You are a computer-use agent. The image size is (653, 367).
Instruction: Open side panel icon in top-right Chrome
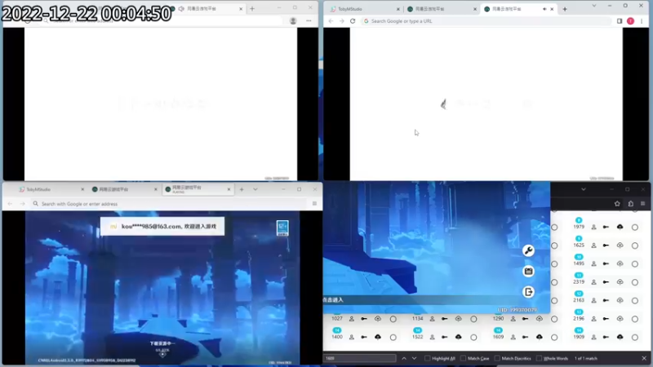tap(620, 21)
